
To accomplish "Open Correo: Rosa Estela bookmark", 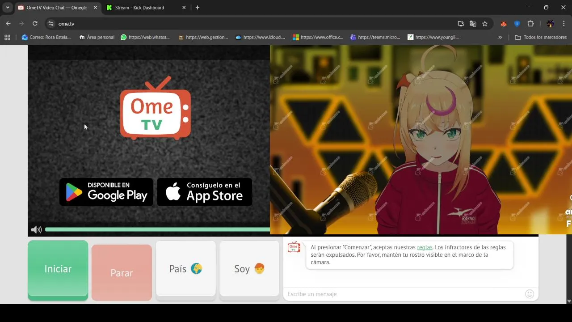I will click(46, 37).
